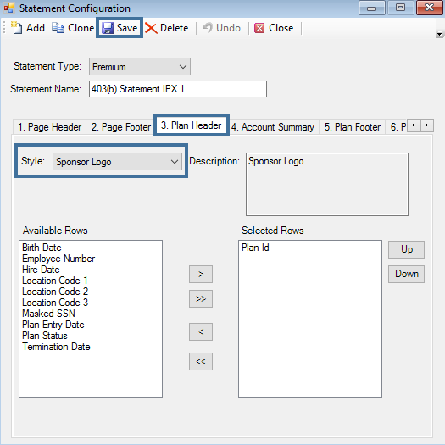Open the toolbar overflow arrow
The image size is (445, 445).
pos(439,34)
